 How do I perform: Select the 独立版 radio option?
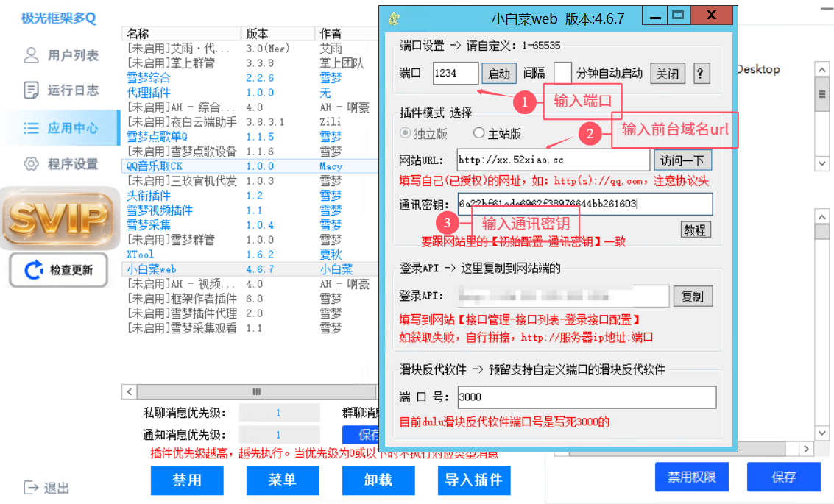coord(404,133)
